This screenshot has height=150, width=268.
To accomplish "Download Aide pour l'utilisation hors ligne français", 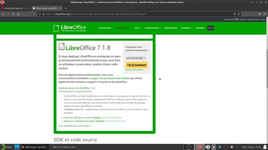I will [x=84, y=121].
